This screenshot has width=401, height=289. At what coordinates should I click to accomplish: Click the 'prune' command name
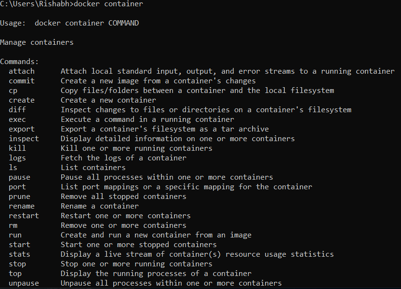tap(19, 197)
